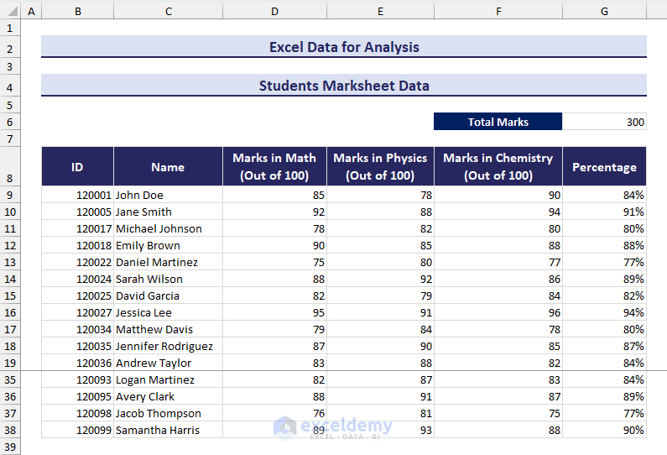Click the Students Marksheet Data heading
667x455 pixels.
344,86
